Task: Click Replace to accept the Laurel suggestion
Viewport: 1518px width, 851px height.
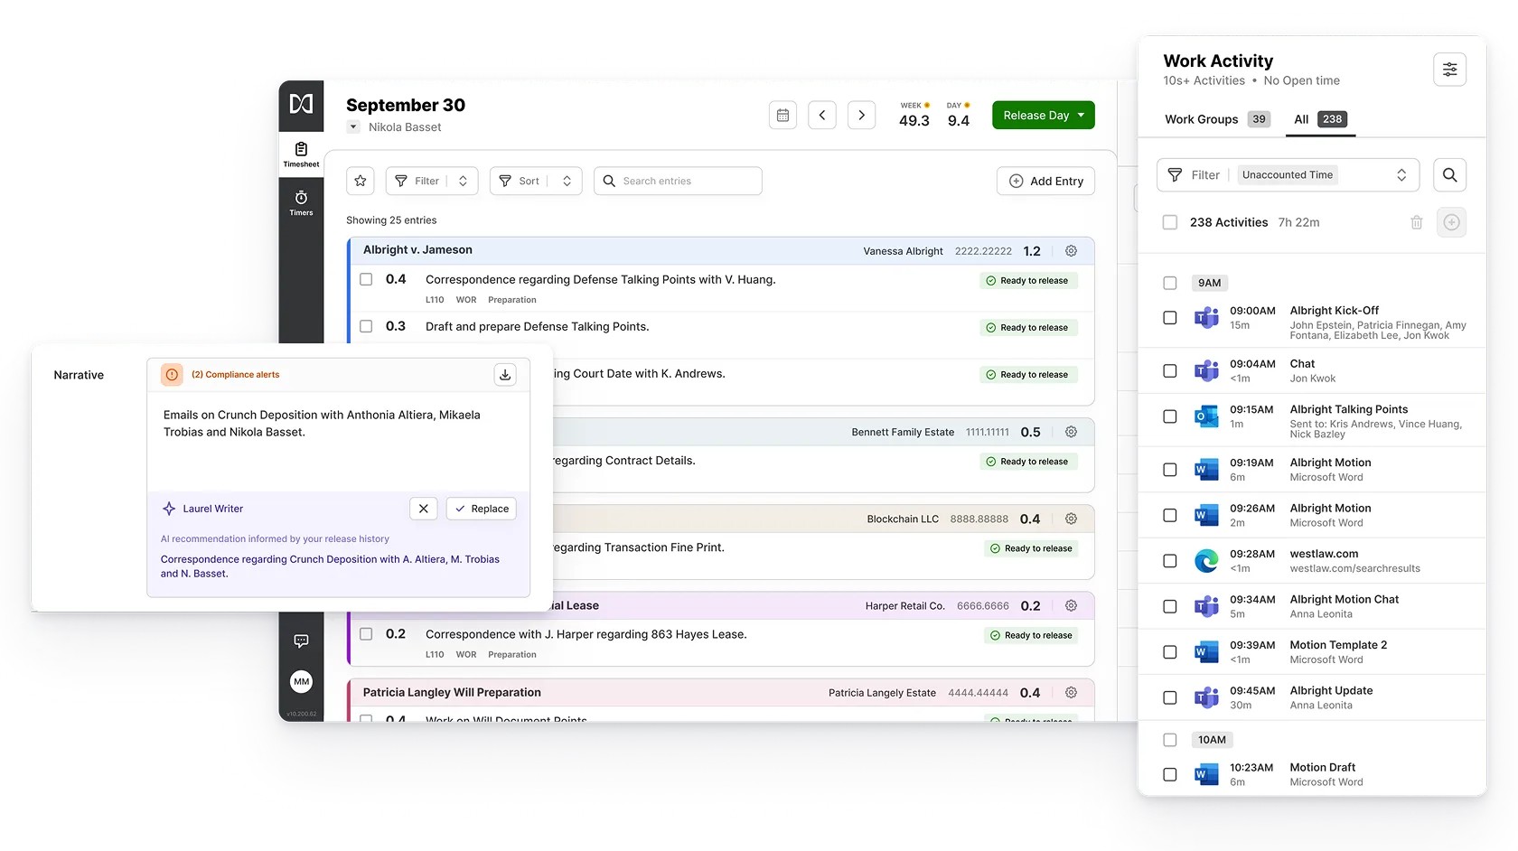Action: click(482, 509)
